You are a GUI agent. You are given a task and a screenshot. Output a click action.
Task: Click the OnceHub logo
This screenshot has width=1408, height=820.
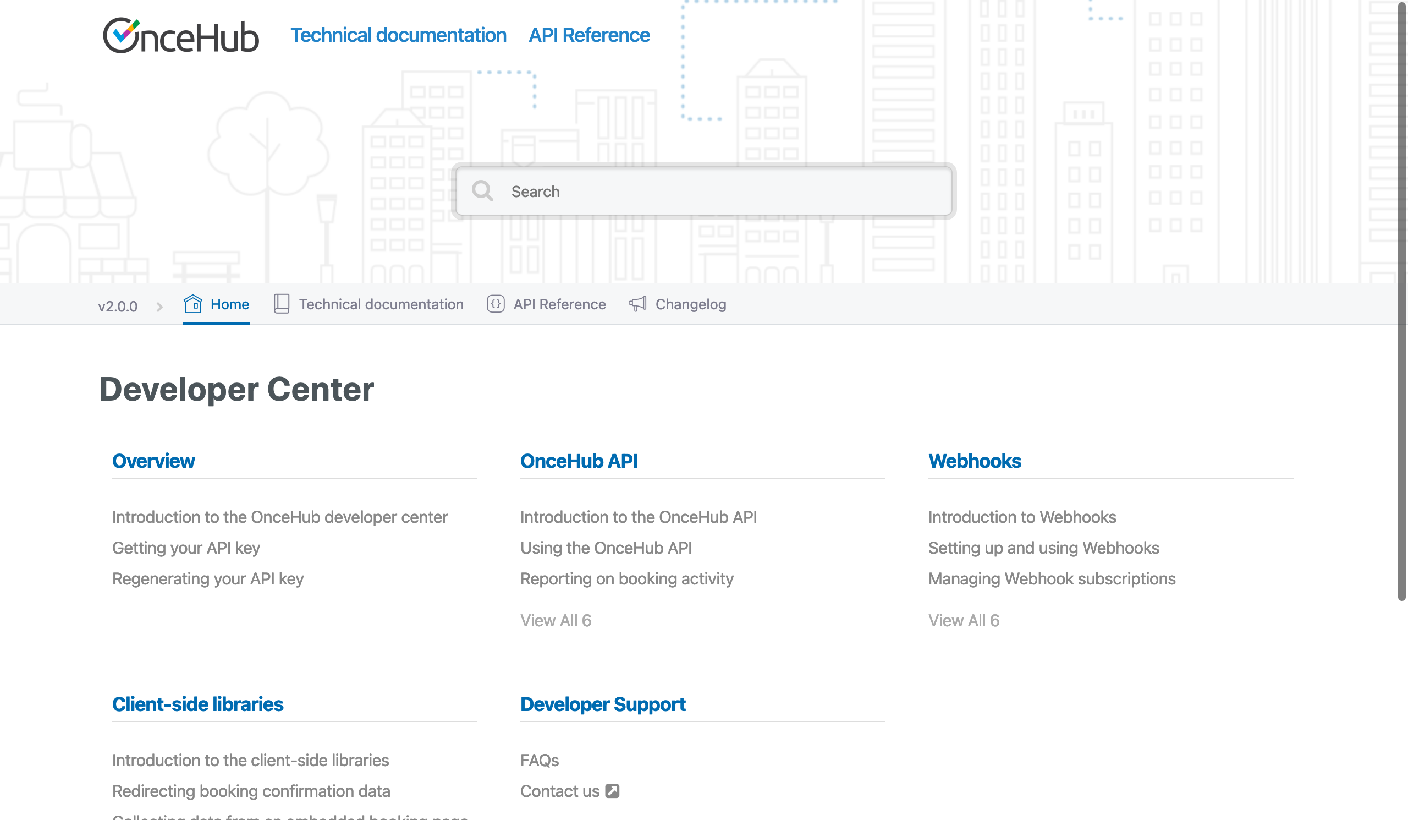(x=180, y=36)
